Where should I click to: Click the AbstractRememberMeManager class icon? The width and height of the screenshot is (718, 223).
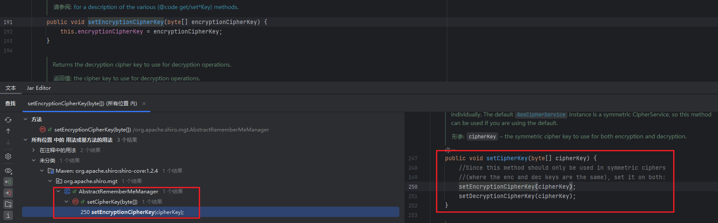[67, 192]
